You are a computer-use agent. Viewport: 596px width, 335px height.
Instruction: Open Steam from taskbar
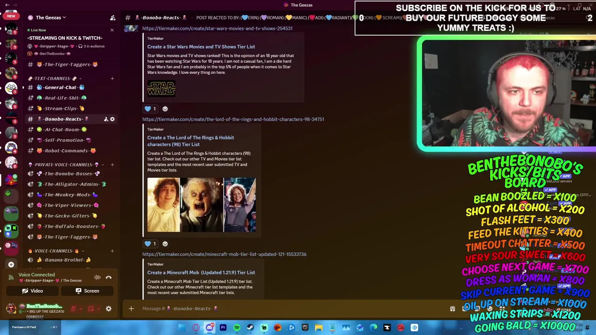[x=251, y=328]
